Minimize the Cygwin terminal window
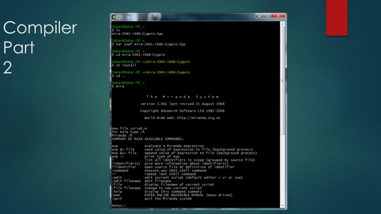The height and width of the screenshot is (214, 381). [x=259, y=16]
